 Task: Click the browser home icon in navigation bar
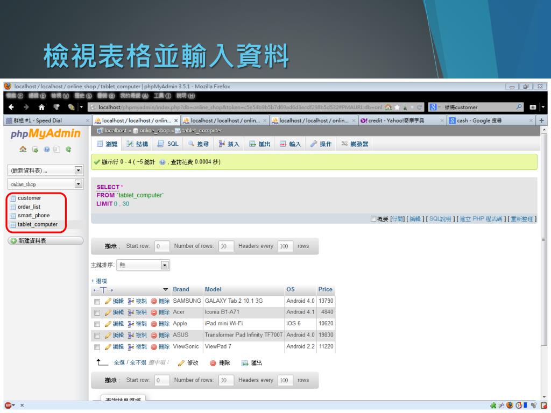click(x=41, y=107)
